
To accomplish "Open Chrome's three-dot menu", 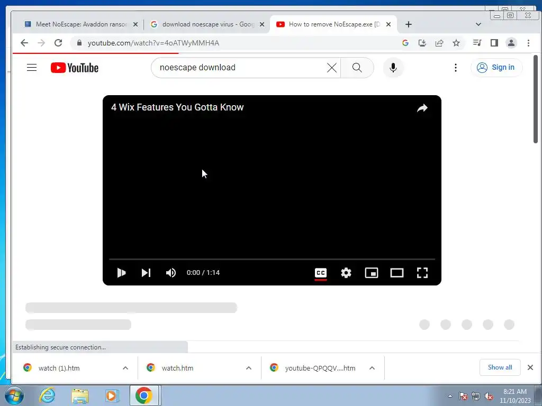I will coord(529,43).
